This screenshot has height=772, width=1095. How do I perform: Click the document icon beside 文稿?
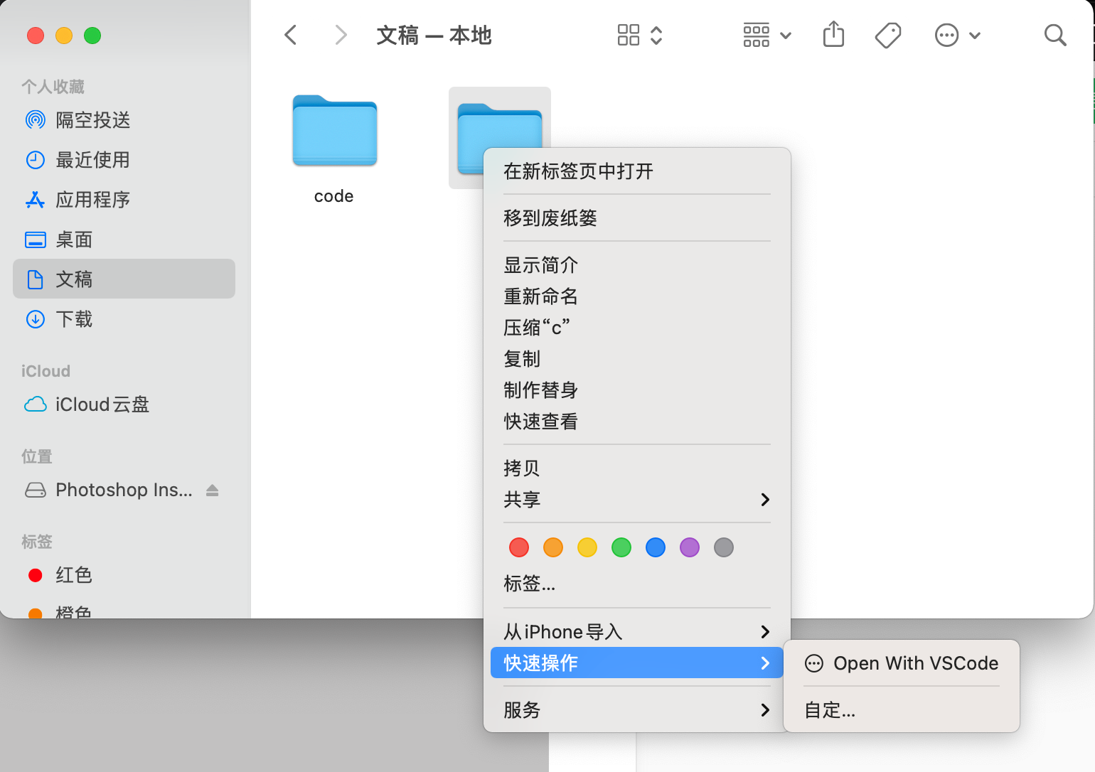pos(36,279)
